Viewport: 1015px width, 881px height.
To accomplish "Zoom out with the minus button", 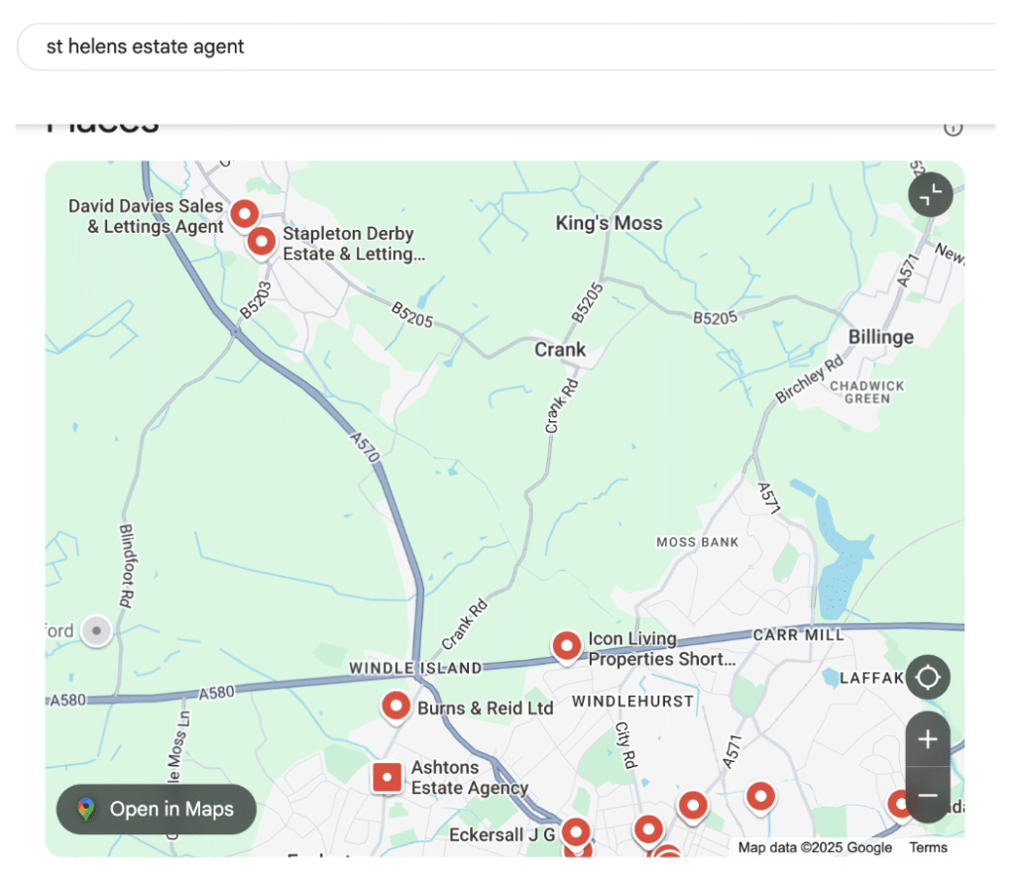I will click(928, 795).
